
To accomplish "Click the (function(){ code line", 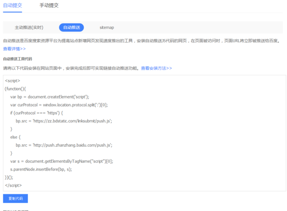I will (x=15, y=89).
